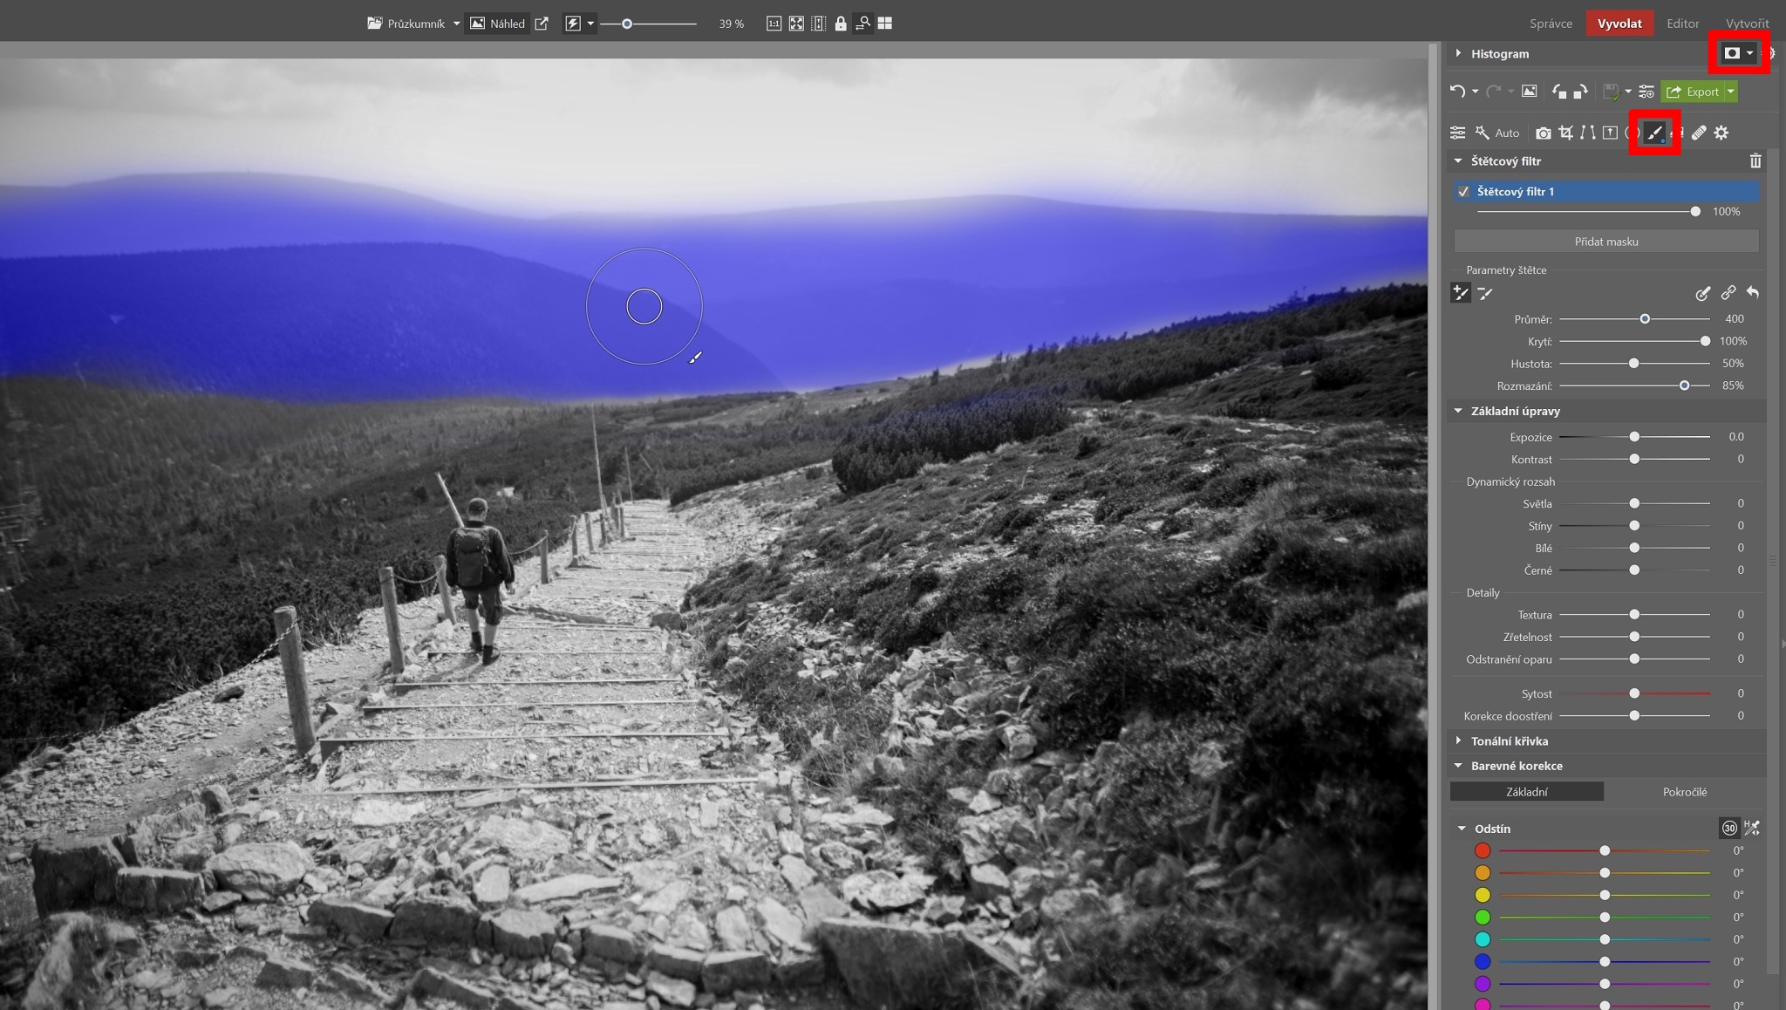Select the Pokročilé color correction tab

(x=1684, y=792)
